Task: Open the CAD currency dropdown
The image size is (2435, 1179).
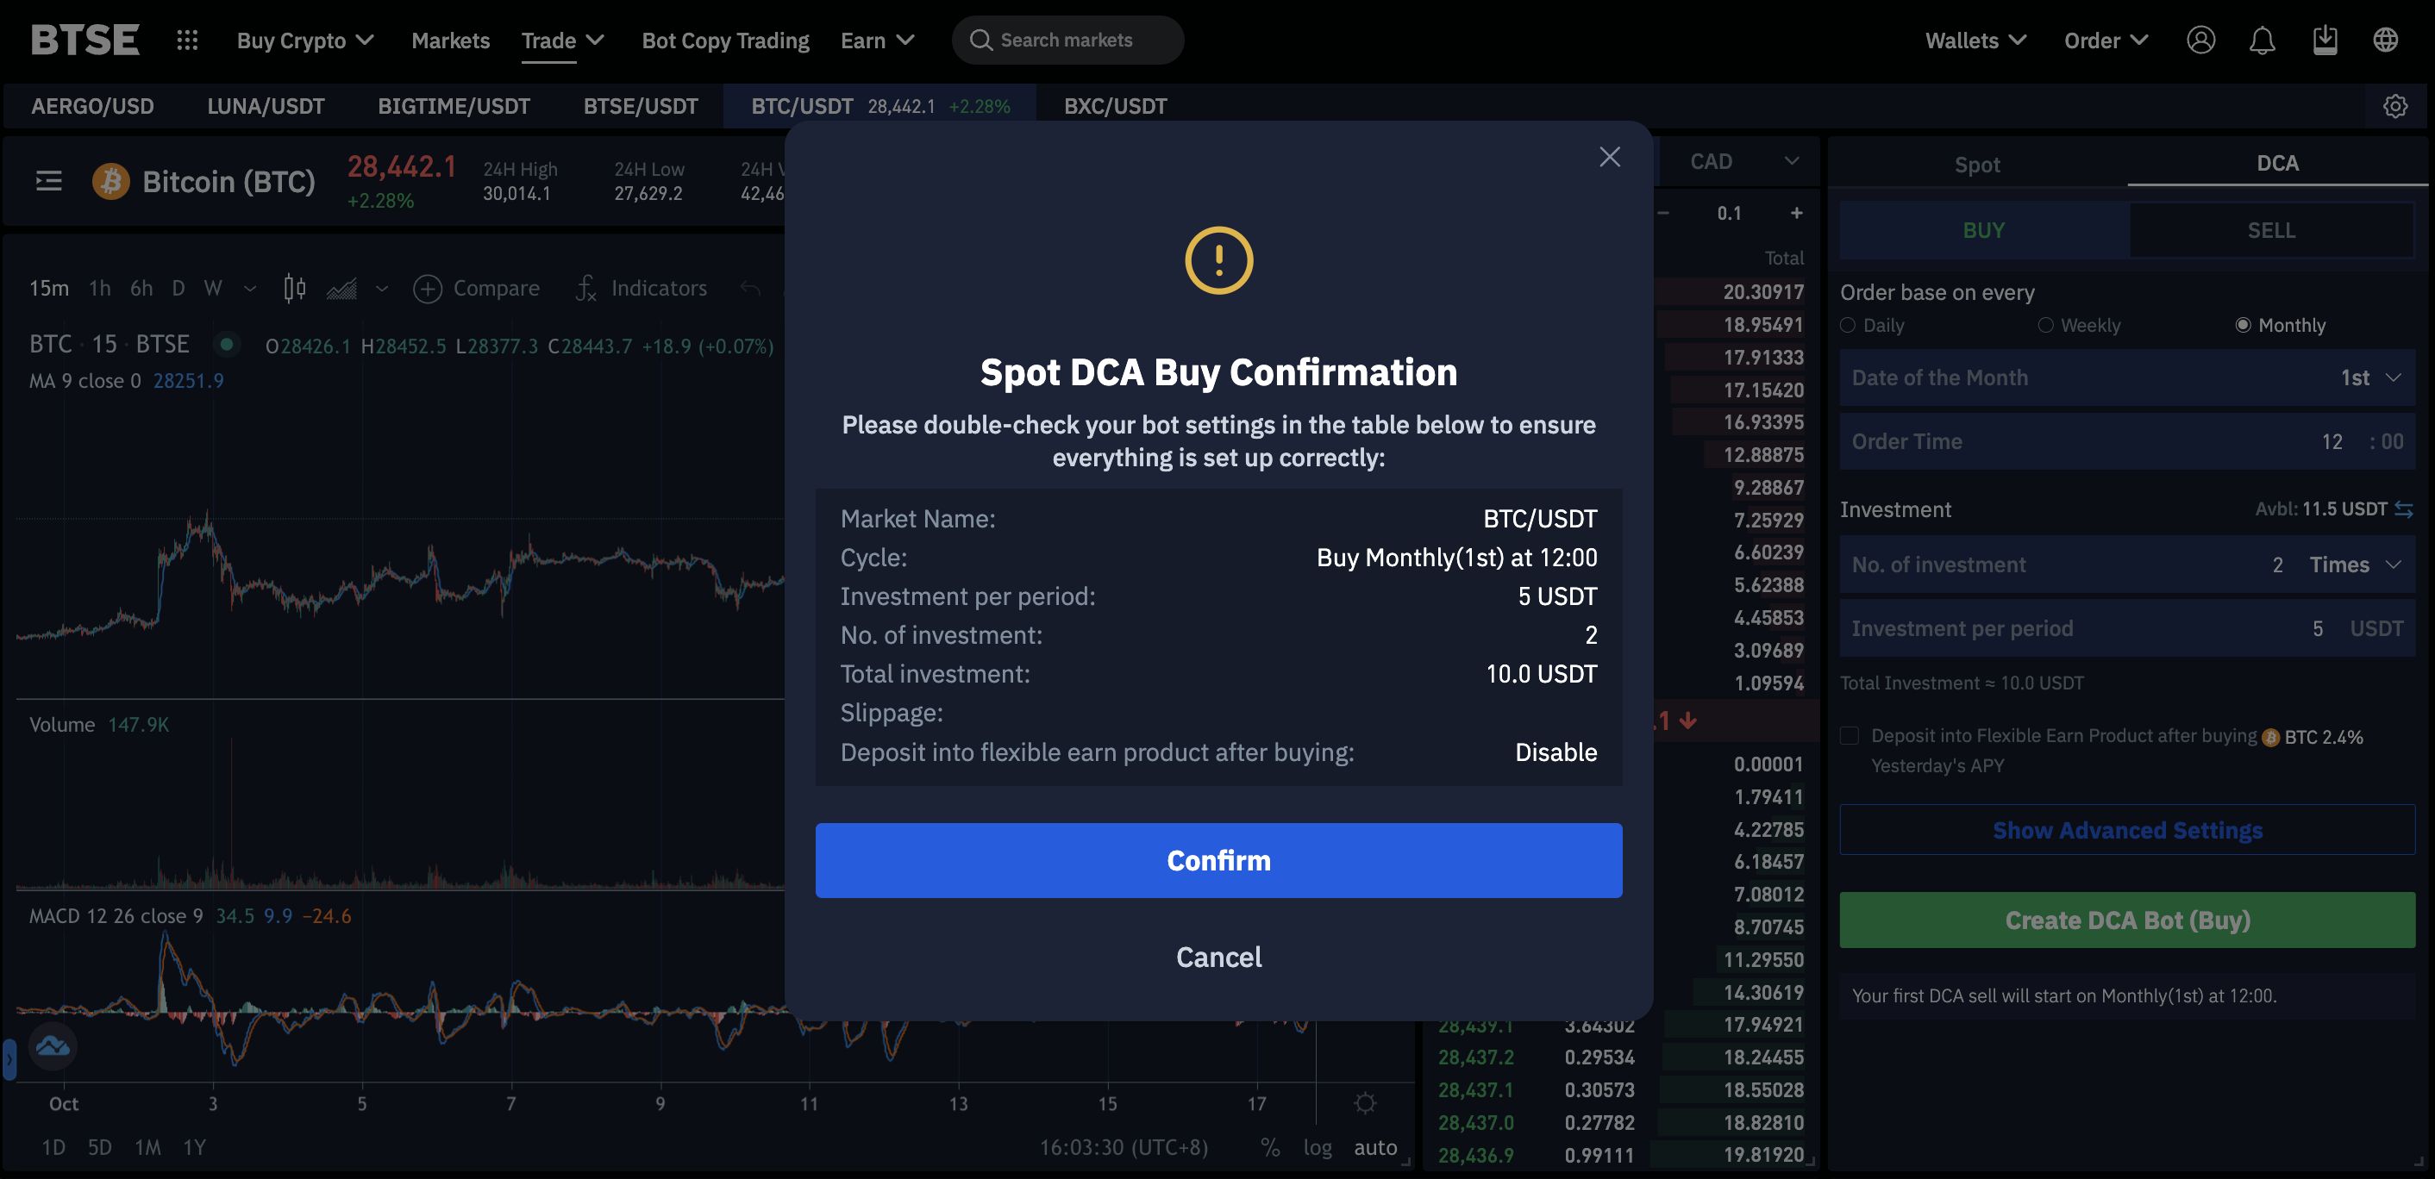Action: click(x=1743, y=160)
